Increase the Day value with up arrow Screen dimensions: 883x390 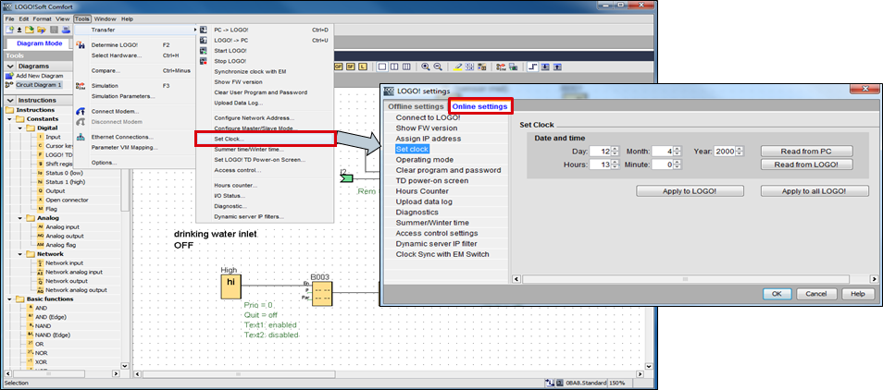click(x=615, y=149)
